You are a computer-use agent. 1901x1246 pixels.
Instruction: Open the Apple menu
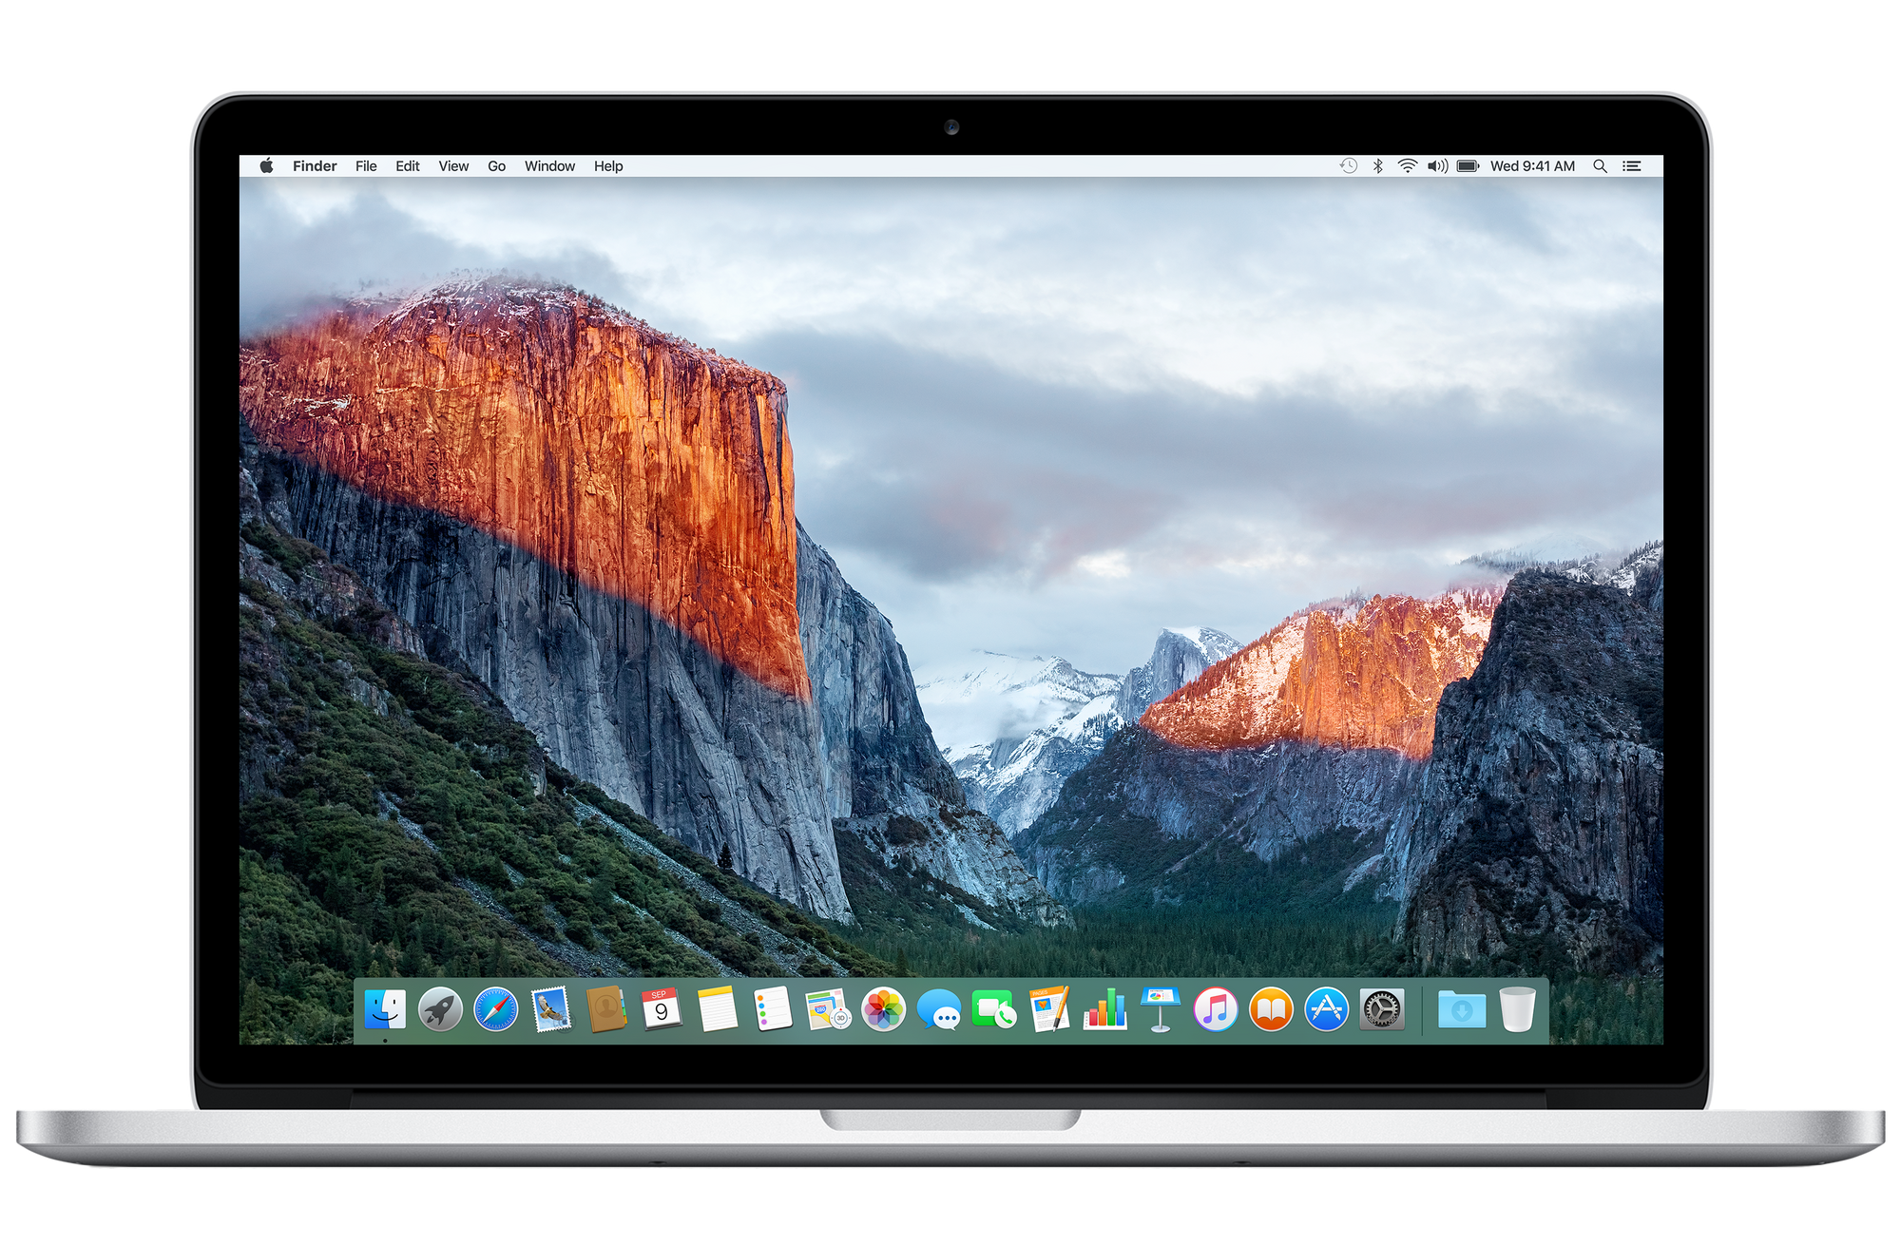(x=267, y=165)
